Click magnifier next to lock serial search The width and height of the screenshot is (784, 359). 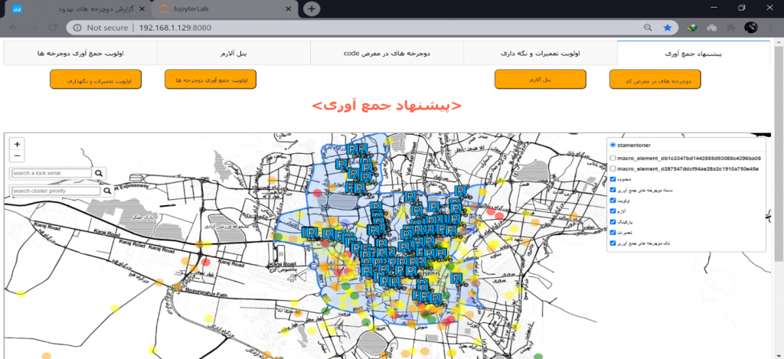[x=100, y=174]
